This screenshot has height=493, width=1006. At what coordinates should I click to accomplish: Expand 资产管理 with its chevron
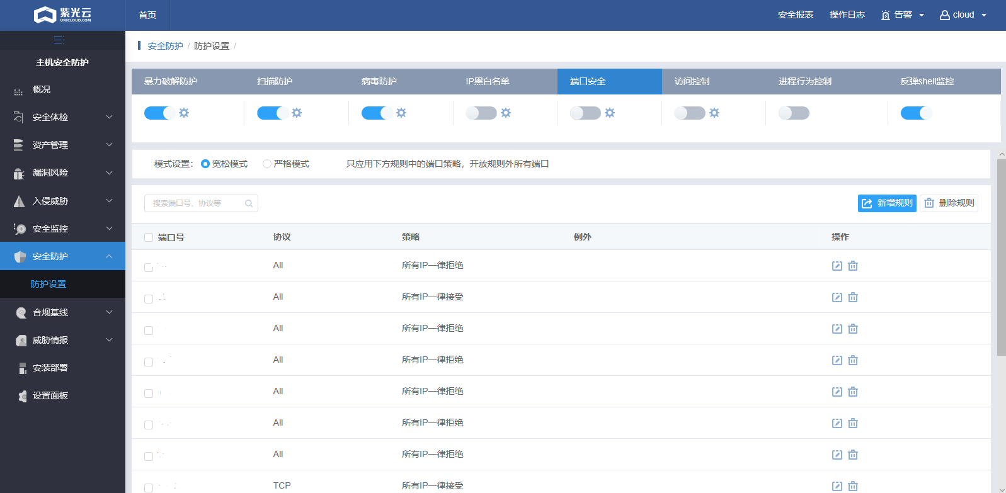point(109,145)
